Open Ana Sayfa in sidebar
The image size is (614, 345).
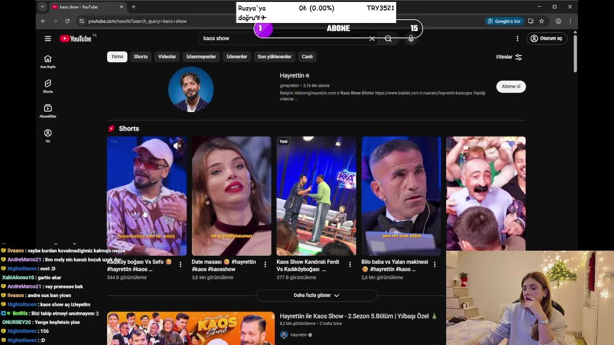47,62
